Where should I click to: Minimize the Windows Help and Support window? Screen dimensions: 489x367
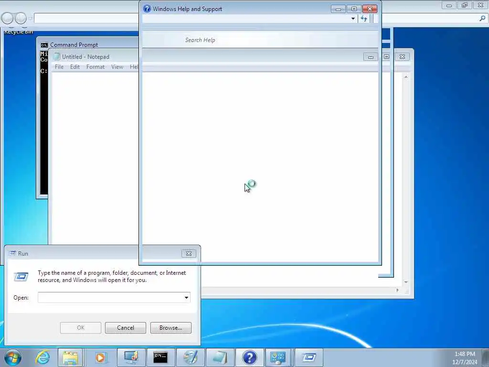click(x=339, y=9)
